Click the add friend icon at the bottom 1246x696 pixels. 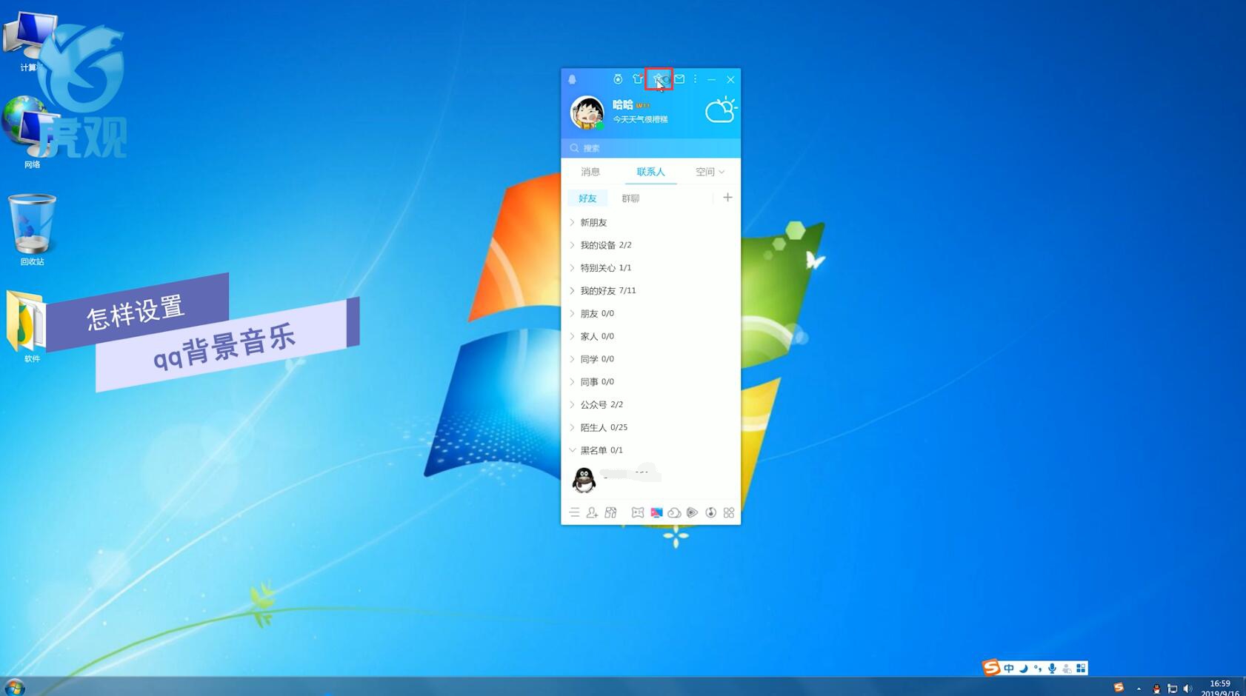[x=592, y=512]
